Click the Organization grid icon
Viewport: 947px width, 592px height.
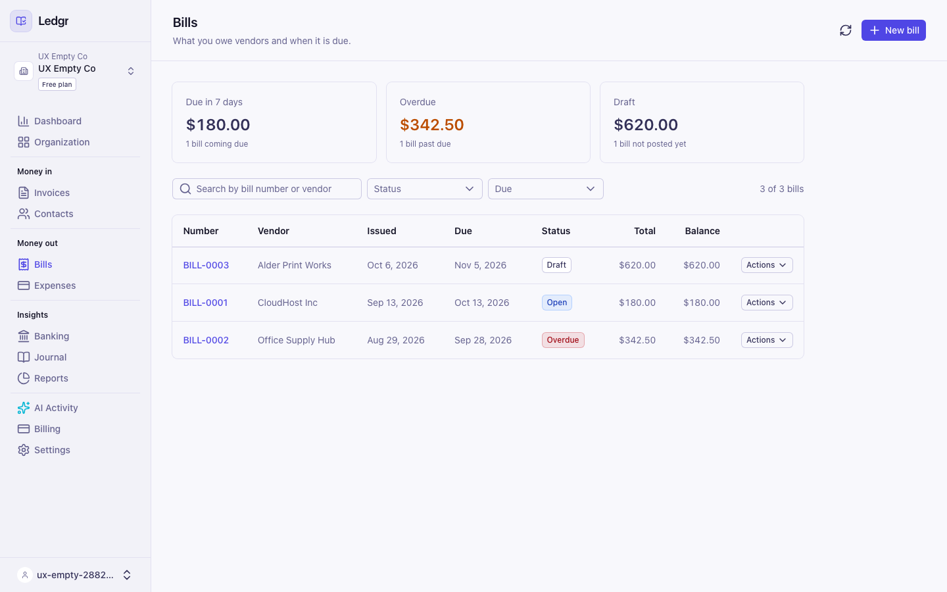(24, 142)
